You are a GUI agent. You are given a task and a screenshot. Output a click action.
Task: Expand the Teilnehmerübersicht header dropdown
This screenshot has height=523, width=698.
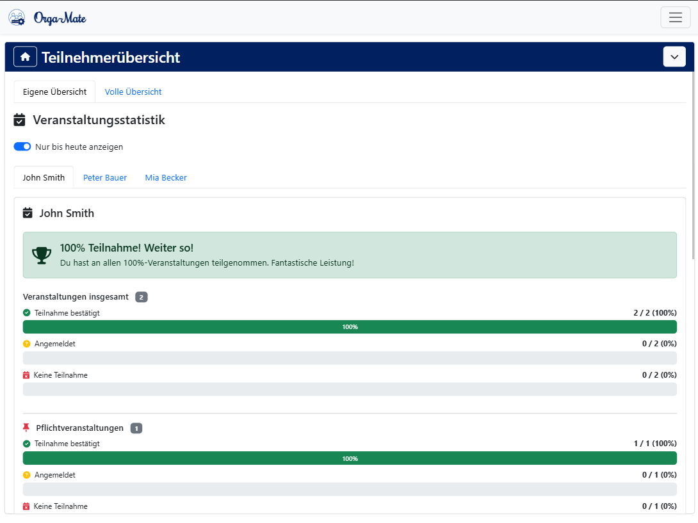point(674,57)
